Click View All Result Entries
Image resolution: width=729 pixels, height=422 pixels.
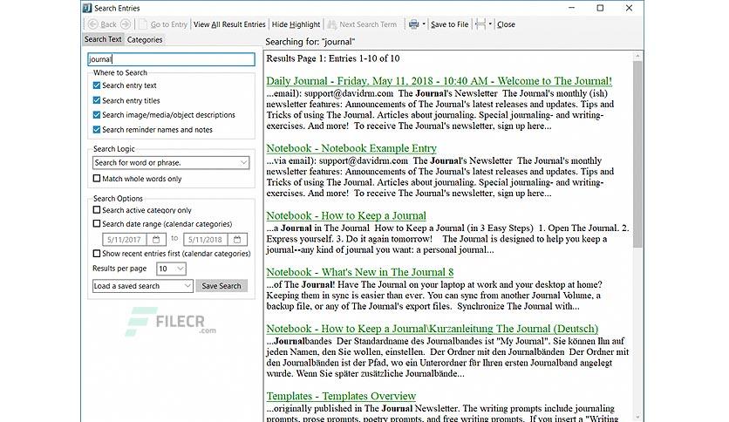click(229, 24)
